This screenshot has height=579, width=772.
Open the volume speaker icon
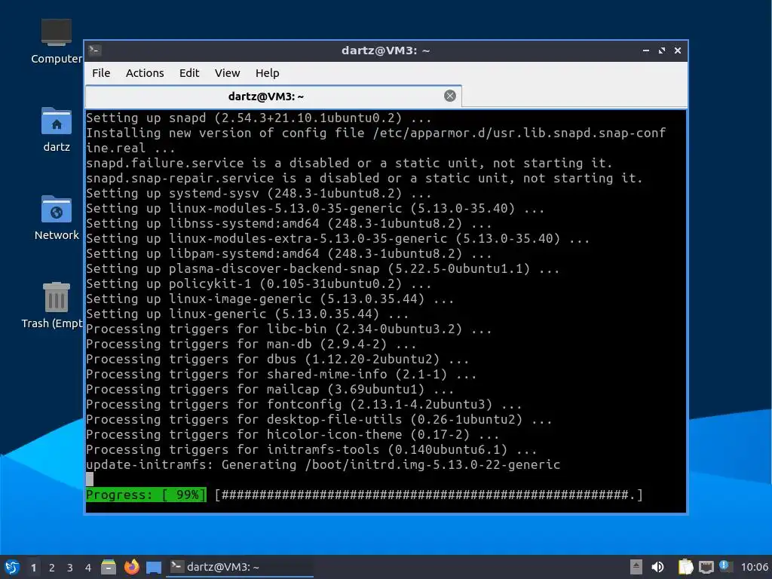(x=657, y=567)
